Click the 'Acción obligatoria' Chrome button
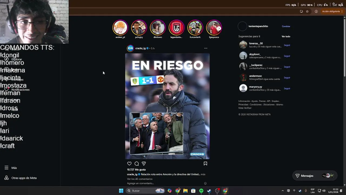 point(331,11)
